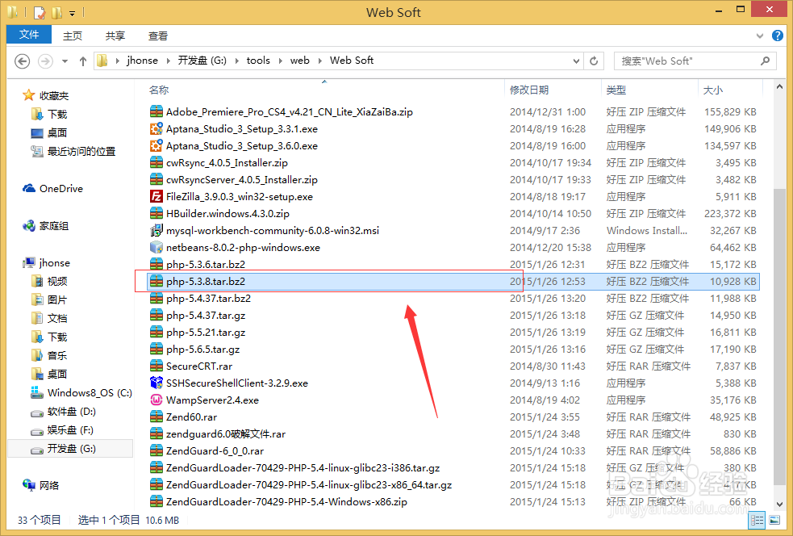Expand the breadcrumb arrow after tools

(x=281, y=61)
